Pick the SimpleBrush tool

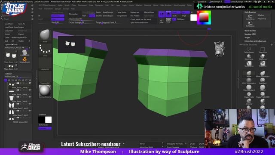(24, 60)
